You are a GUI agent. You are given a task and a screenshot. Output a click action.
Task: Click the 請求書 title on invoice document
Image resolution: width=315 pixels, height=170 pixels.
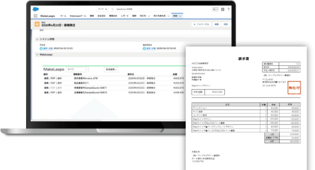(x=244, y=59)
